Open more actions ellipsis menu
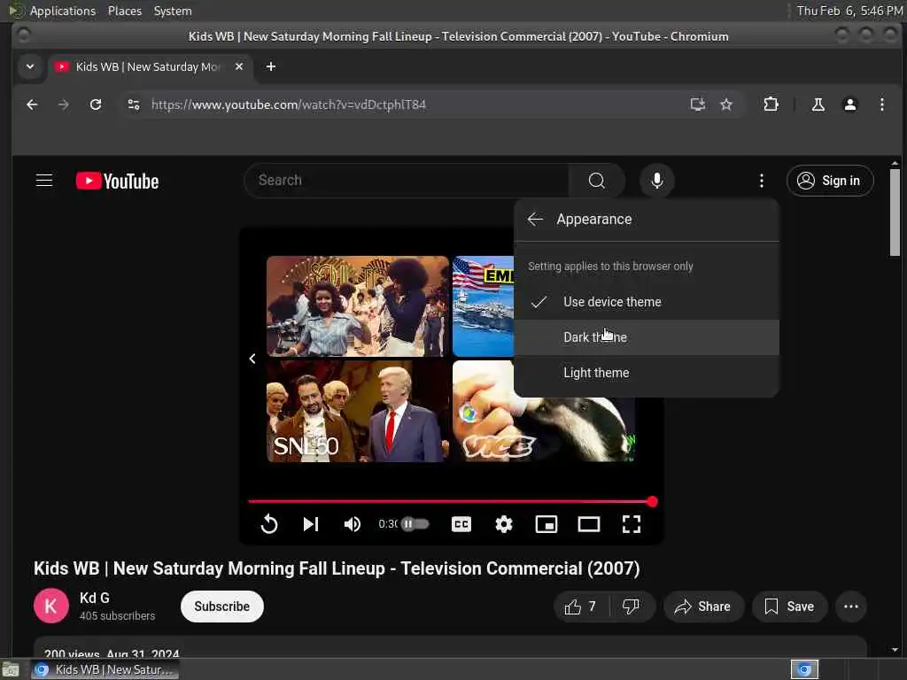907x680 pixels. [851, 607]
